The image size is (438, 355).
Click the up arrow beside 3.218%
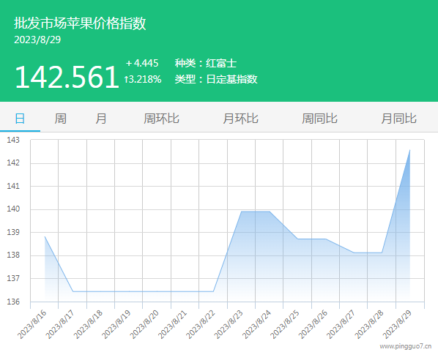click(x=126, y=80)
